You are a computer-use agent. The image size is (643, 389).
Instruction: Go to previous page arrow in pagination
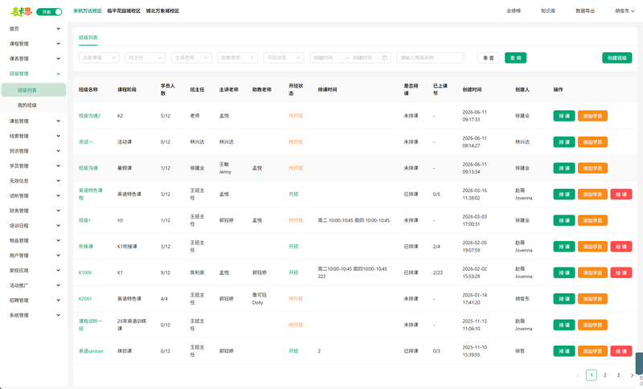(x=577, y=375)
